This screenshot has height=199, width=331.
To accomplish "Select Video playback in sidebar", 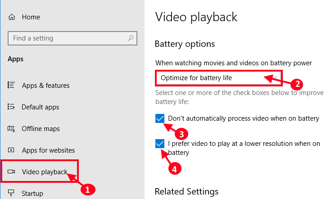I will 45,172.
